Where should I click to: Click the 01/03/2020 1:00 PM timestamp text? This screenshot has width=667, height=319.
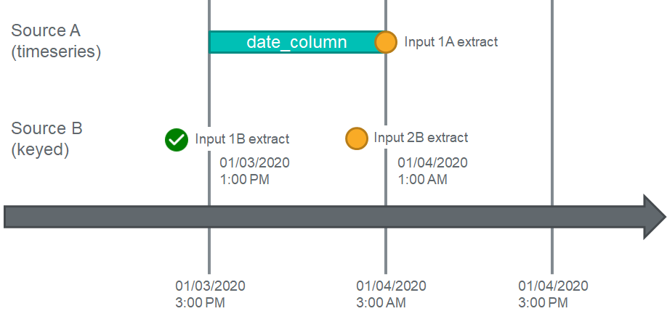pos(254,171)
